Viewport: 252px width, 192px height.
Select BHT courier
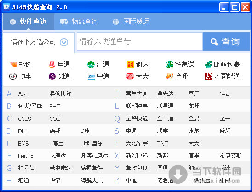pos(55,106)
